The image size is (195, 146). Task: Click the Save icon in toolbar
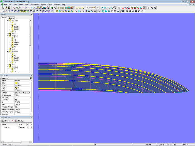coord(9,8)
